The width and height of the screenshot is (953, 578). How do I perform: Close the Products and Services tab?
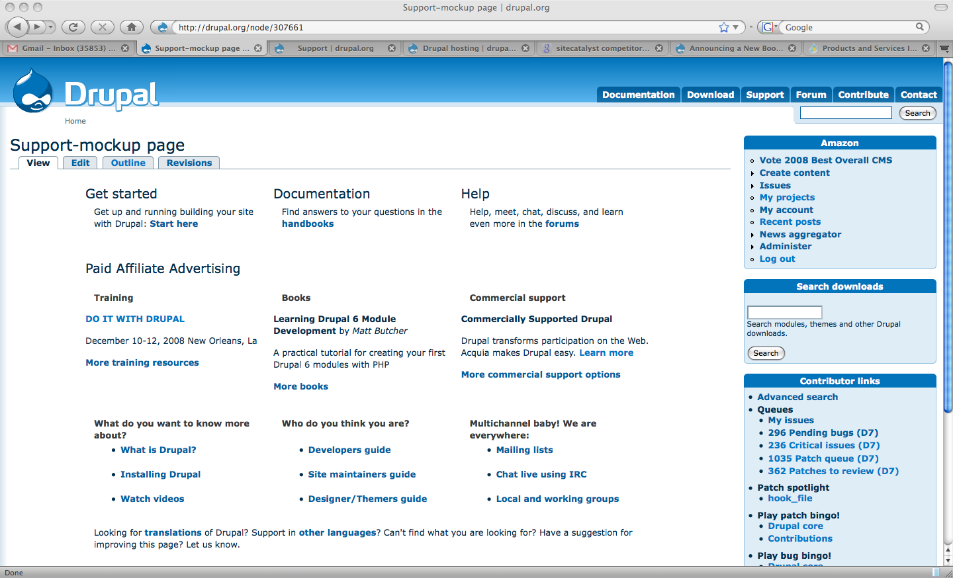coord(926,48)
